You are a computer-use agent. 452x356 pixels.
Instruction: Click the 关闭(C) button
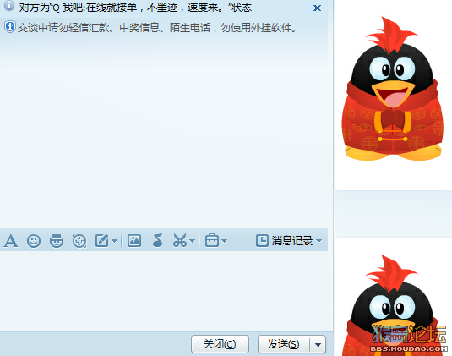pos(220,344)
